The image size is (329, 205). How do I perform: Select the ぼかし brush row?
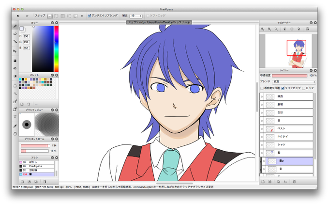(37, 162)
